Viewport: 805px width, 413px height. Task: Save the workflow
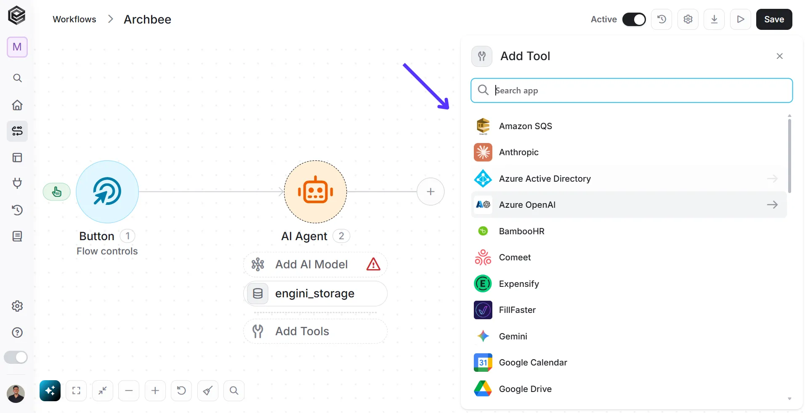774,19
